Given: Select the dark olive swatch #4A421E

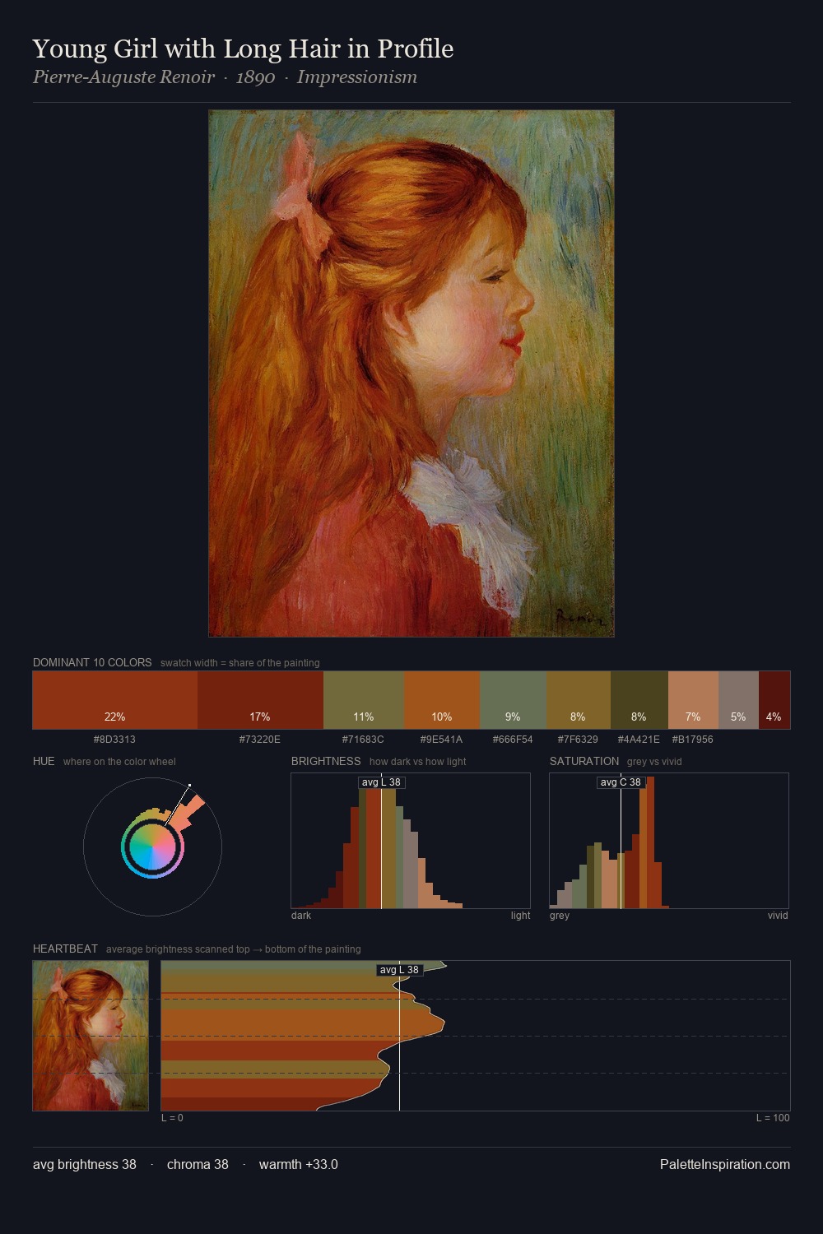Looking at the screenshot, I should click(x=639, y=700).
